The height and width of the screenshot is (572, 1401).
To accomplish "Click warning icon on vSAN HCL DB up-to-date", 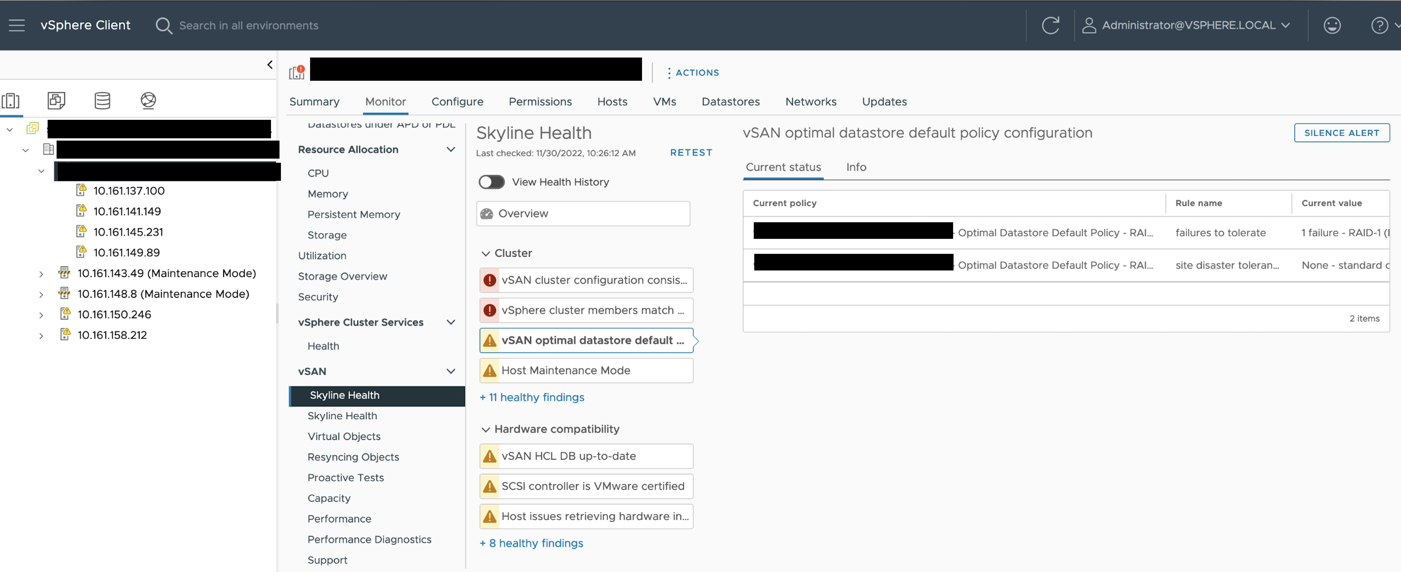I will [490, 455].
